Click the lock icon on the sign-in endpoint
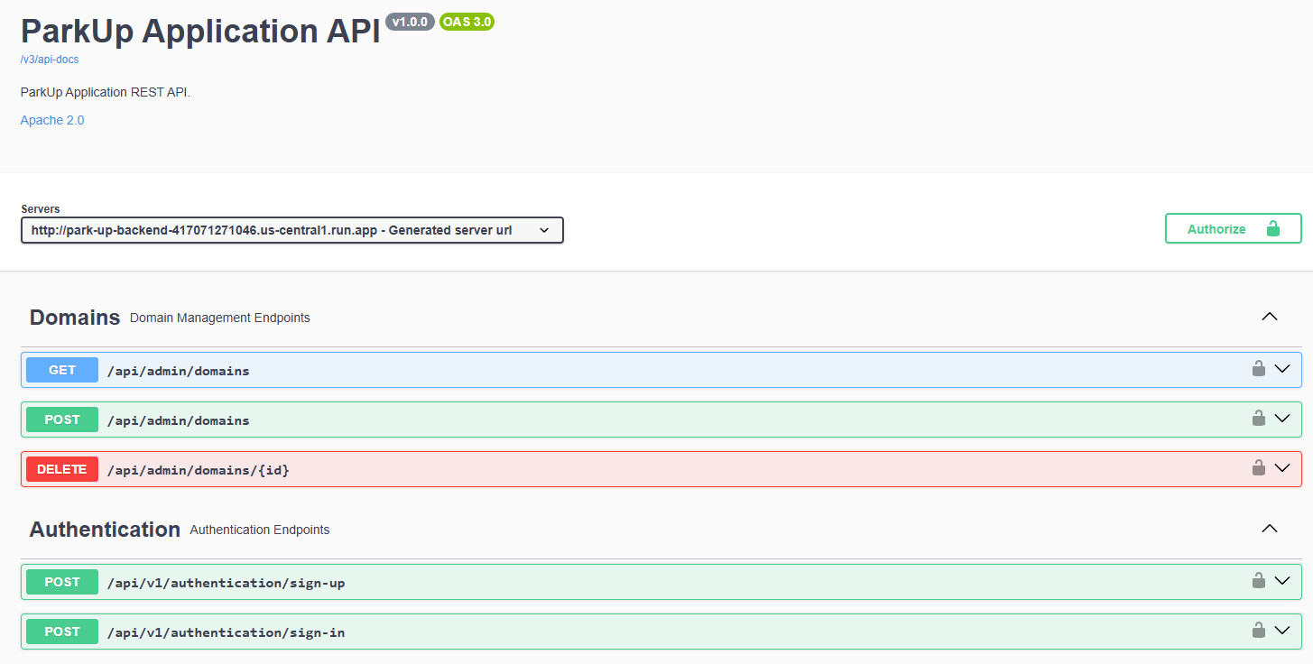Image resolution: width=1313 pixels, height=664 pixels. click(1258, 630)
